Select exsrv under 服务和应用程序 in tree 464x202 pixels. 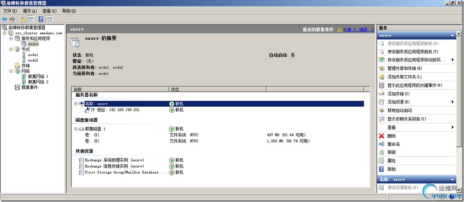(33, 44)
